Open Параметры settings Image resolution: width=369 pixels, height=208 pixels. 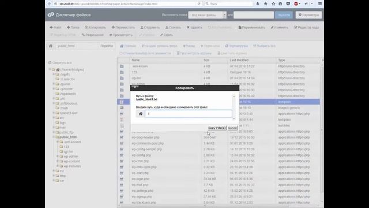(x=308, y=15)
